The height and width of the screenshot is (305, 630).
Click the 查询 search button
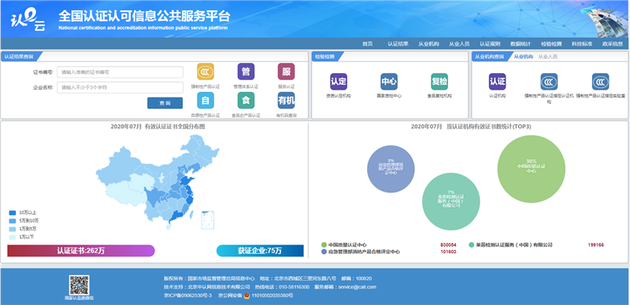165,103
